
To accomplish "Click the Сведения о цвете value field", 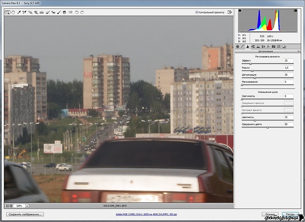I will pos(288,124).
